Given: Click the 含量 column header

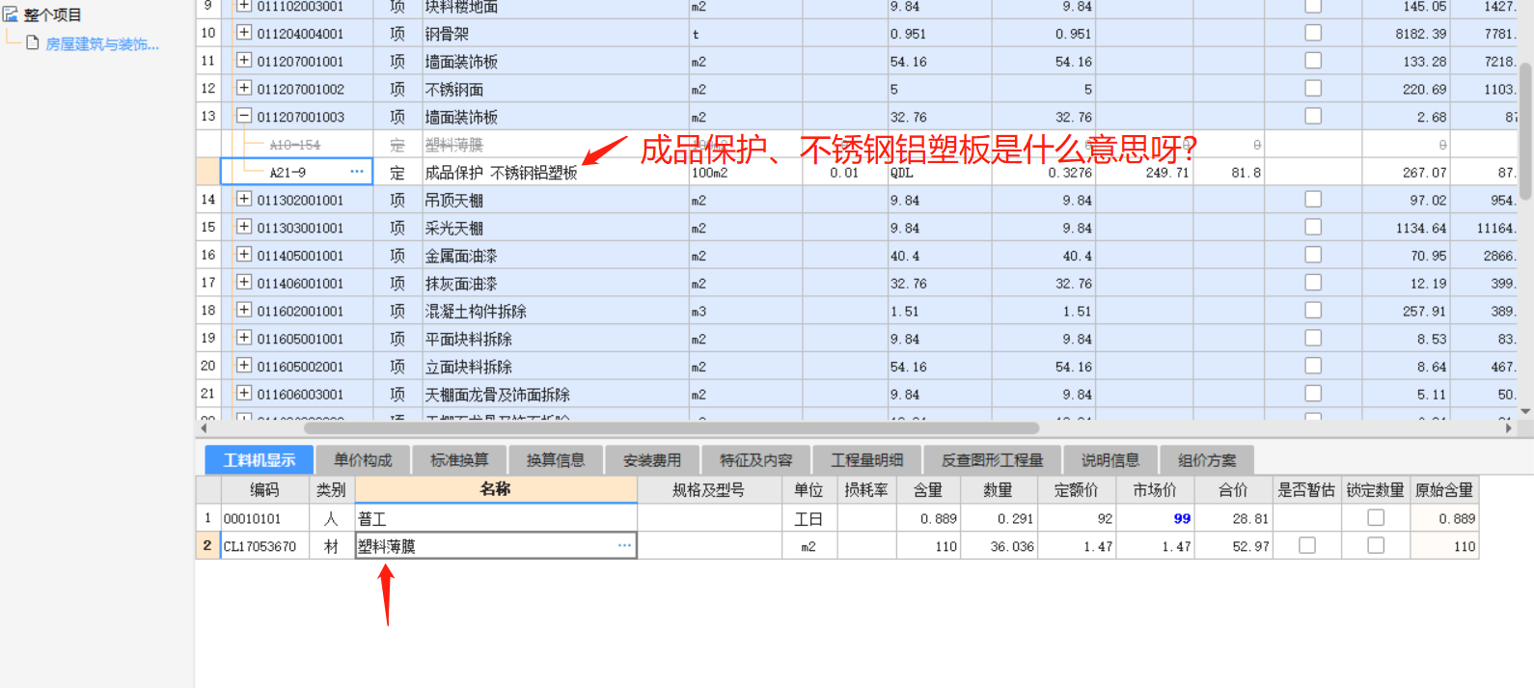Looking at the screenshot, I should 928,490.
